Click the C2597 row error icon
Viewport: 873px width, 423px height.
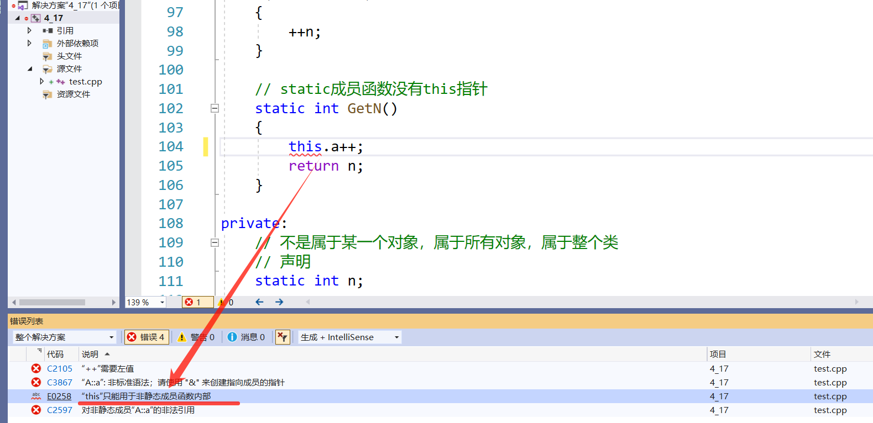(x=36, y=410)
